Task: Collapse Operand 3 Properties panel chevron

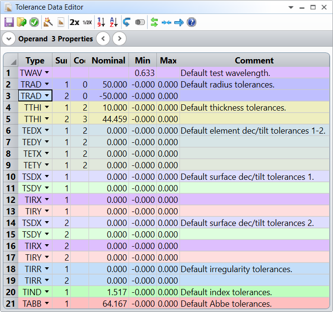Action: [x=9, y=39]
